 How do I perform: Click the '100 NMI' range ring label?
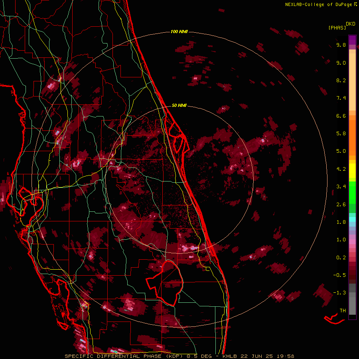(x=179, y=32)
